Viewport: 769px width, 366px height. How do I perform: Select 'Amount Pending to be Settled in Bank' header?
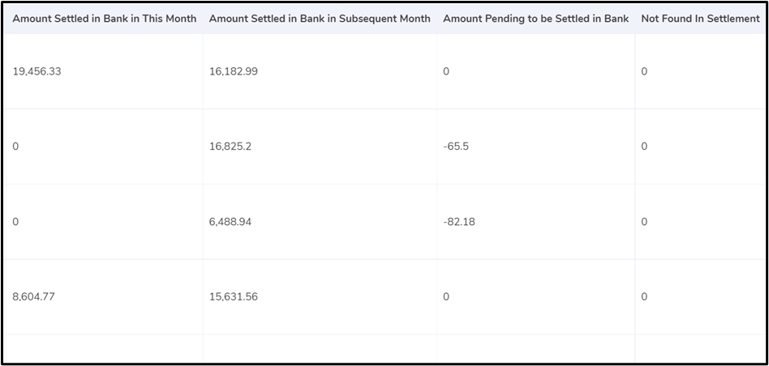coord(536,19)
